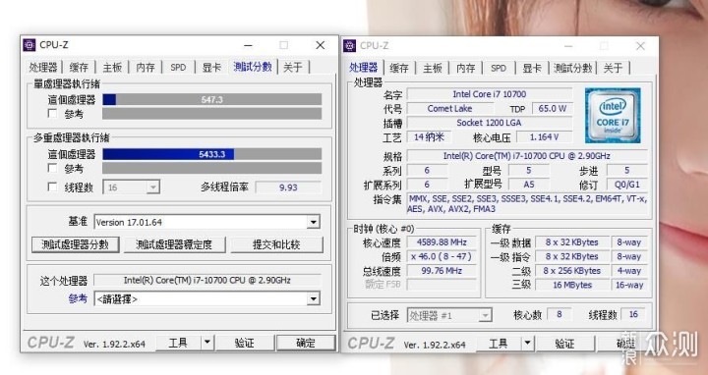Viewport: 708px width, 375px height.
Task: Minimize the left CPU-Z window
Action: pos(248,45)
